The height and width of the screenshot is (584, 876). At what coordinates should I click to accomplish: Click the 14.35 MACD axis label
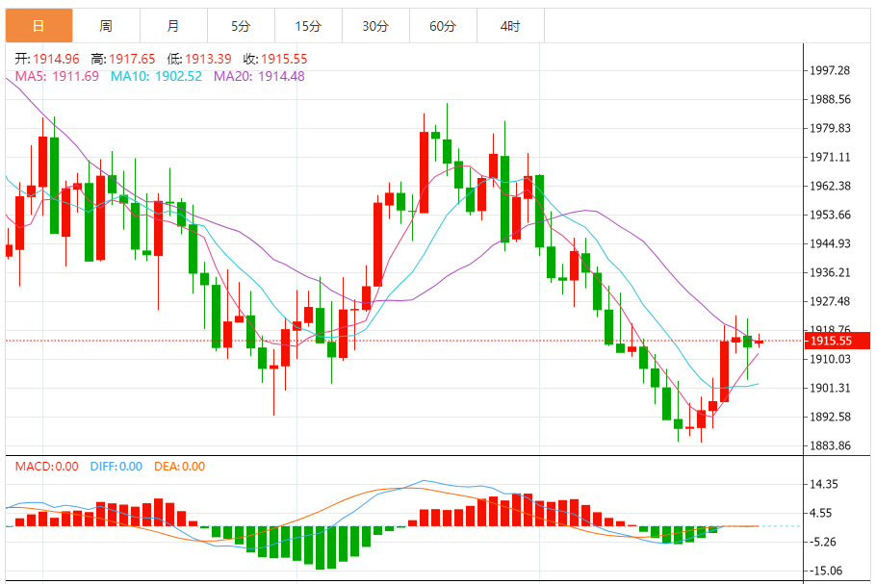click(x=824, y=484)
